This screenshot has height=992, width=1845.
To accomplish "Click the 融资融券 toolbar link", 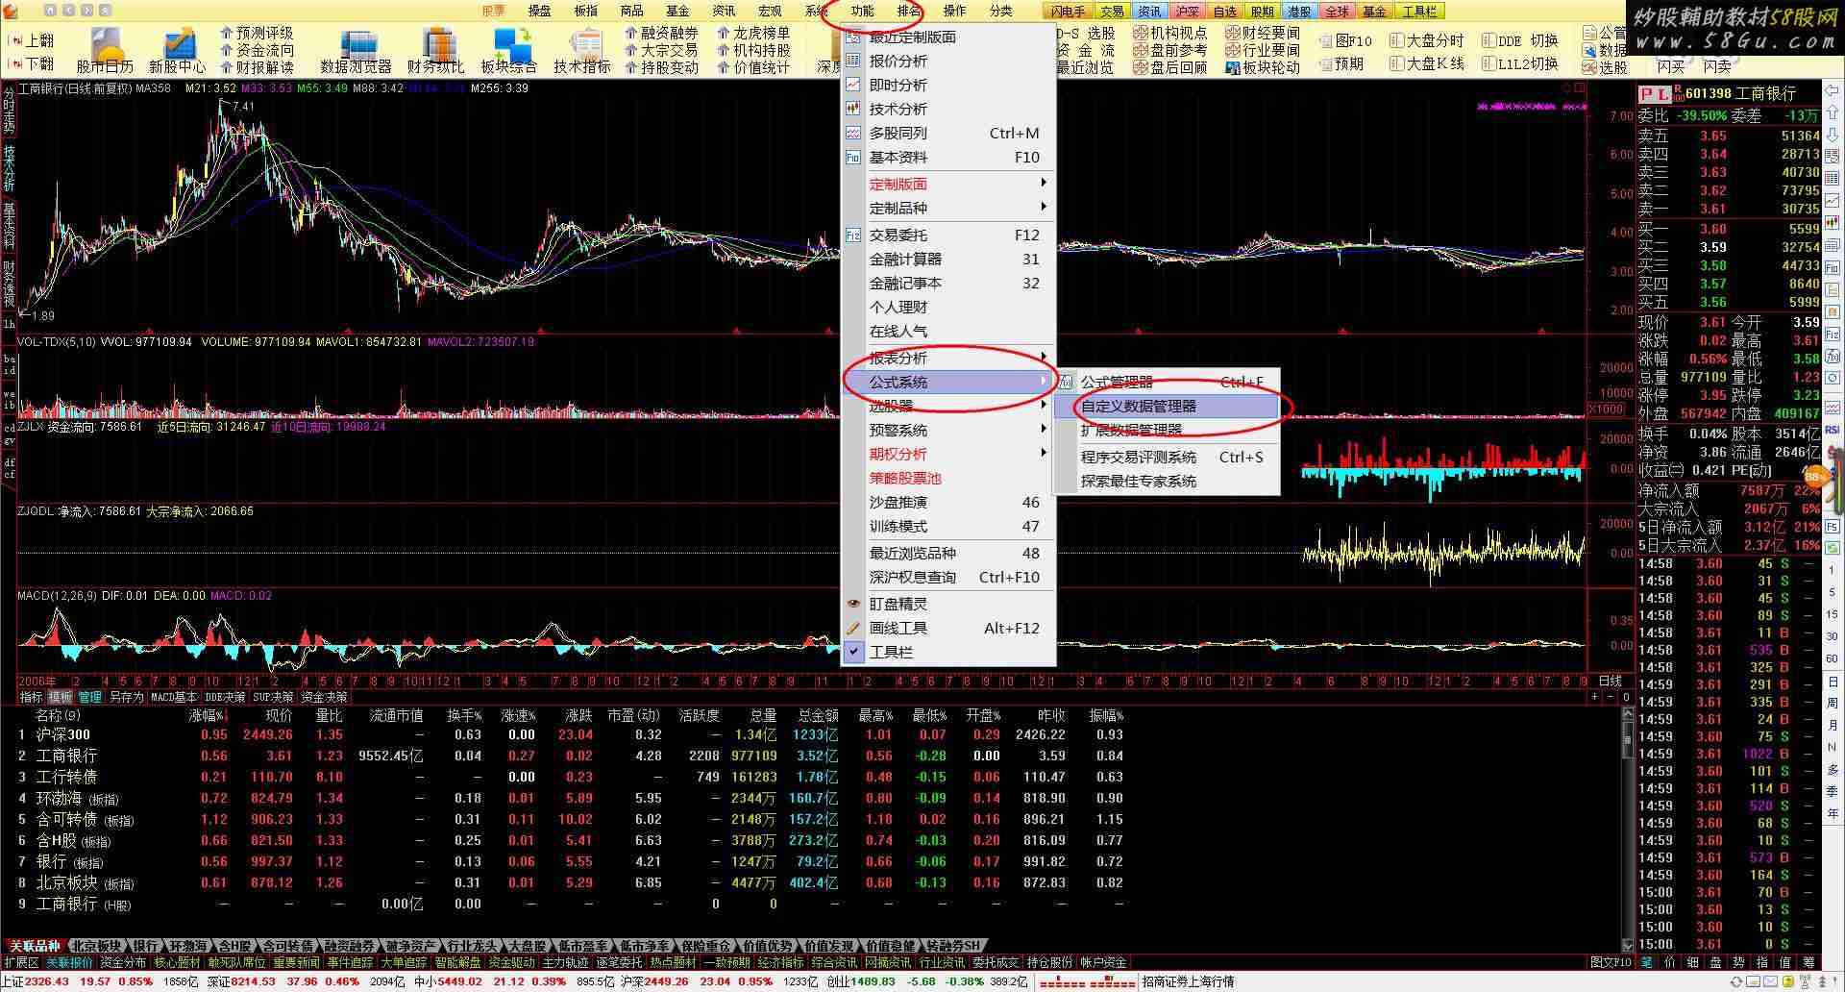I will pyautogui.click(x=668, y=33).
